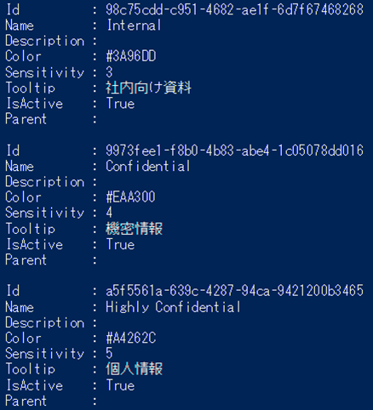Click the Sensitivity value 4
Screen dimensions: 373x410
click(x=109, y=213)
